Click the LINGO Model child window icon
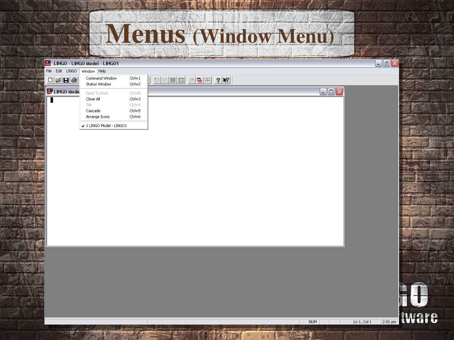Screen dimensions: 454x340 (x=50, y=91)
